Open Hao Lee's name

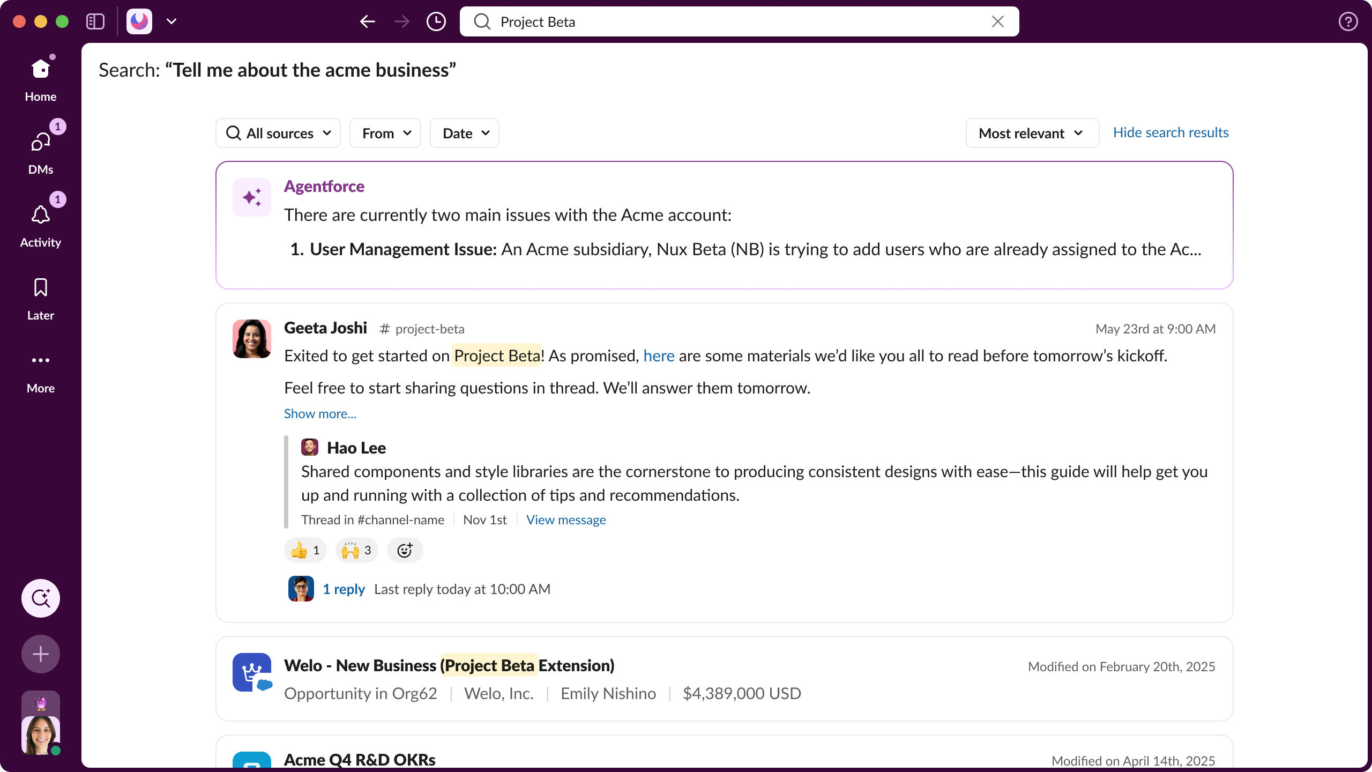(356, 448)
